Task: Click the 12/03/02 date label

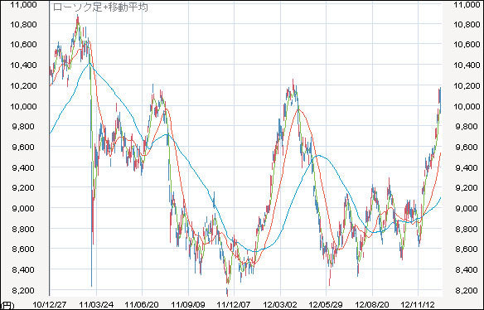Action: 280,305
